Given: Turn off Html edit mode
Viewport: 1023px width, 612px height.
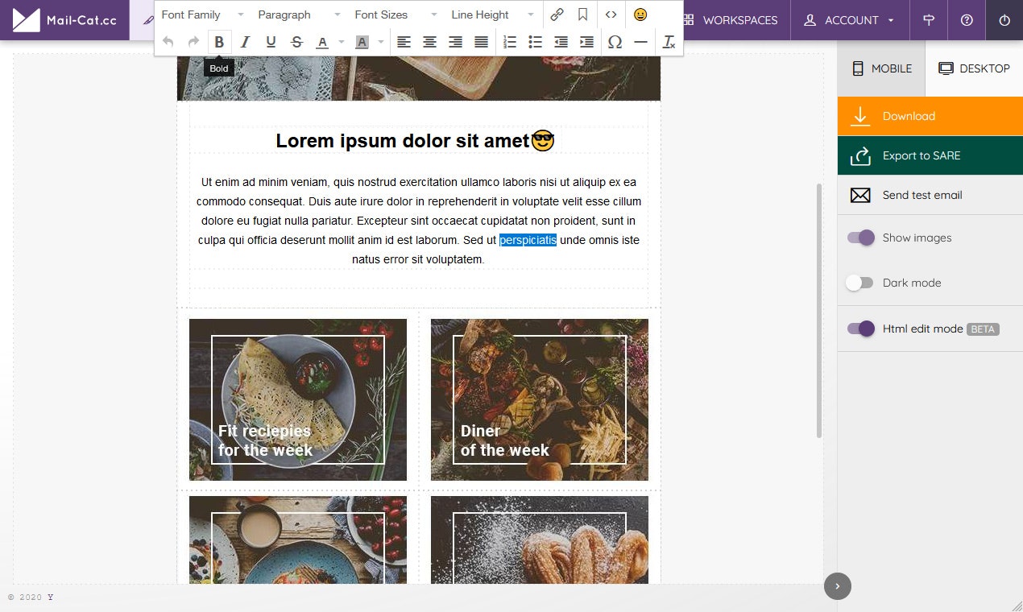Looking at the screenshot, I should 860,329.
